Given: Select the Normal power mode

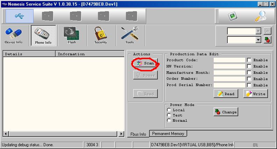Looking at the screenshot, I should [169, 120].
